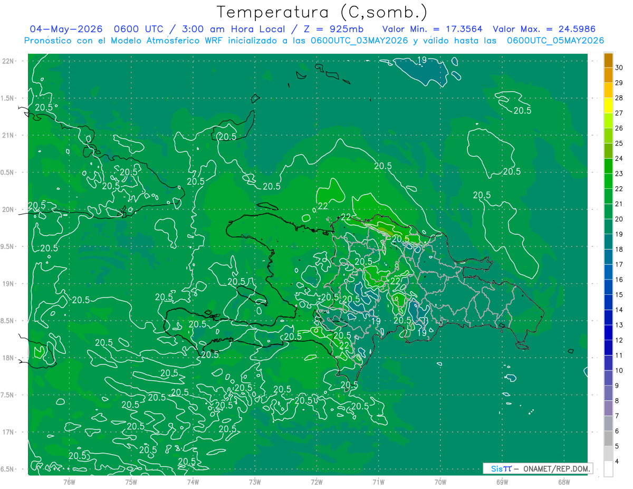The width and height of the screenshot is (633, 489).
Task: Click the Temperatura (C,somb.) title
Action: [x=322, y=12]
